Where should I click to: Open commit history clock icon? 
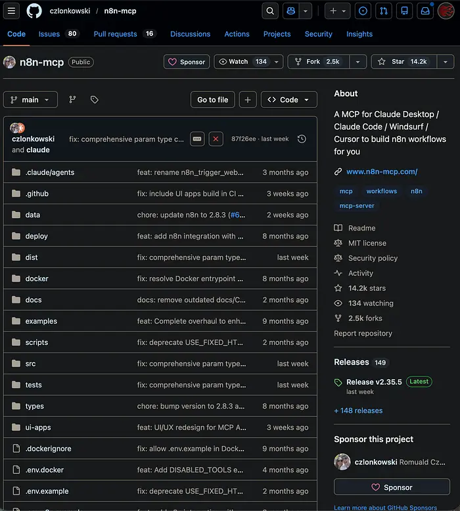click(302, 139)
